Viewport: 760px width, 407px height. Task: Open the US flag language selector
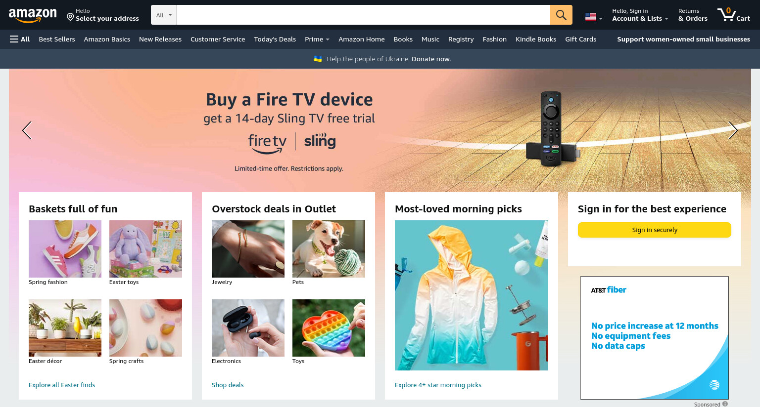tap(594, 17)
